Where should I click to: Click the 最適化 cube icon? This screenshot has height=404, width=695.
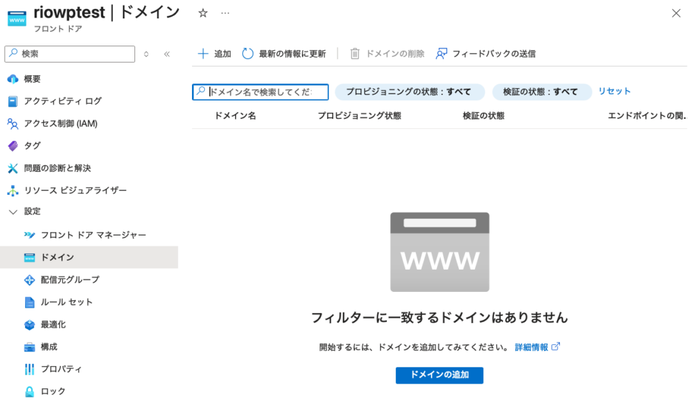point(29,325)
